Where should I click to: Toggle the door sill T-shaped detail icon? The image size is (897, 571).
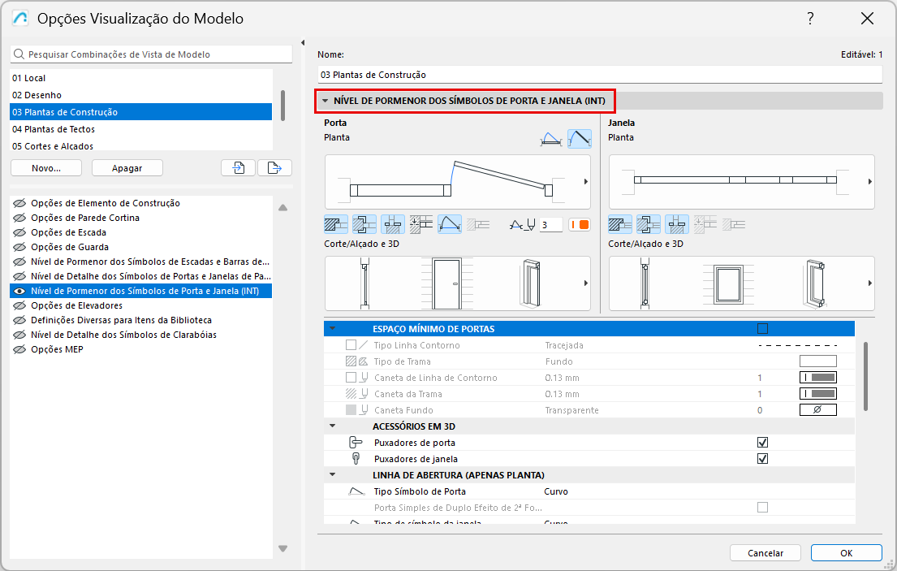pyautogui.click(x=392, y=225)
